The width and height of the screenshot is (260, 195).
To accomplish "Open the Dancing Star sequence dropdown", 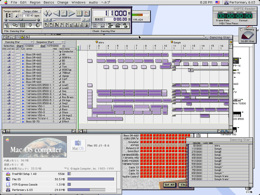I will tap(18, 42).
